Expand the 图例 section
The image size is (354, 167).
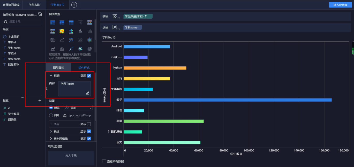(x=51, y=124)
